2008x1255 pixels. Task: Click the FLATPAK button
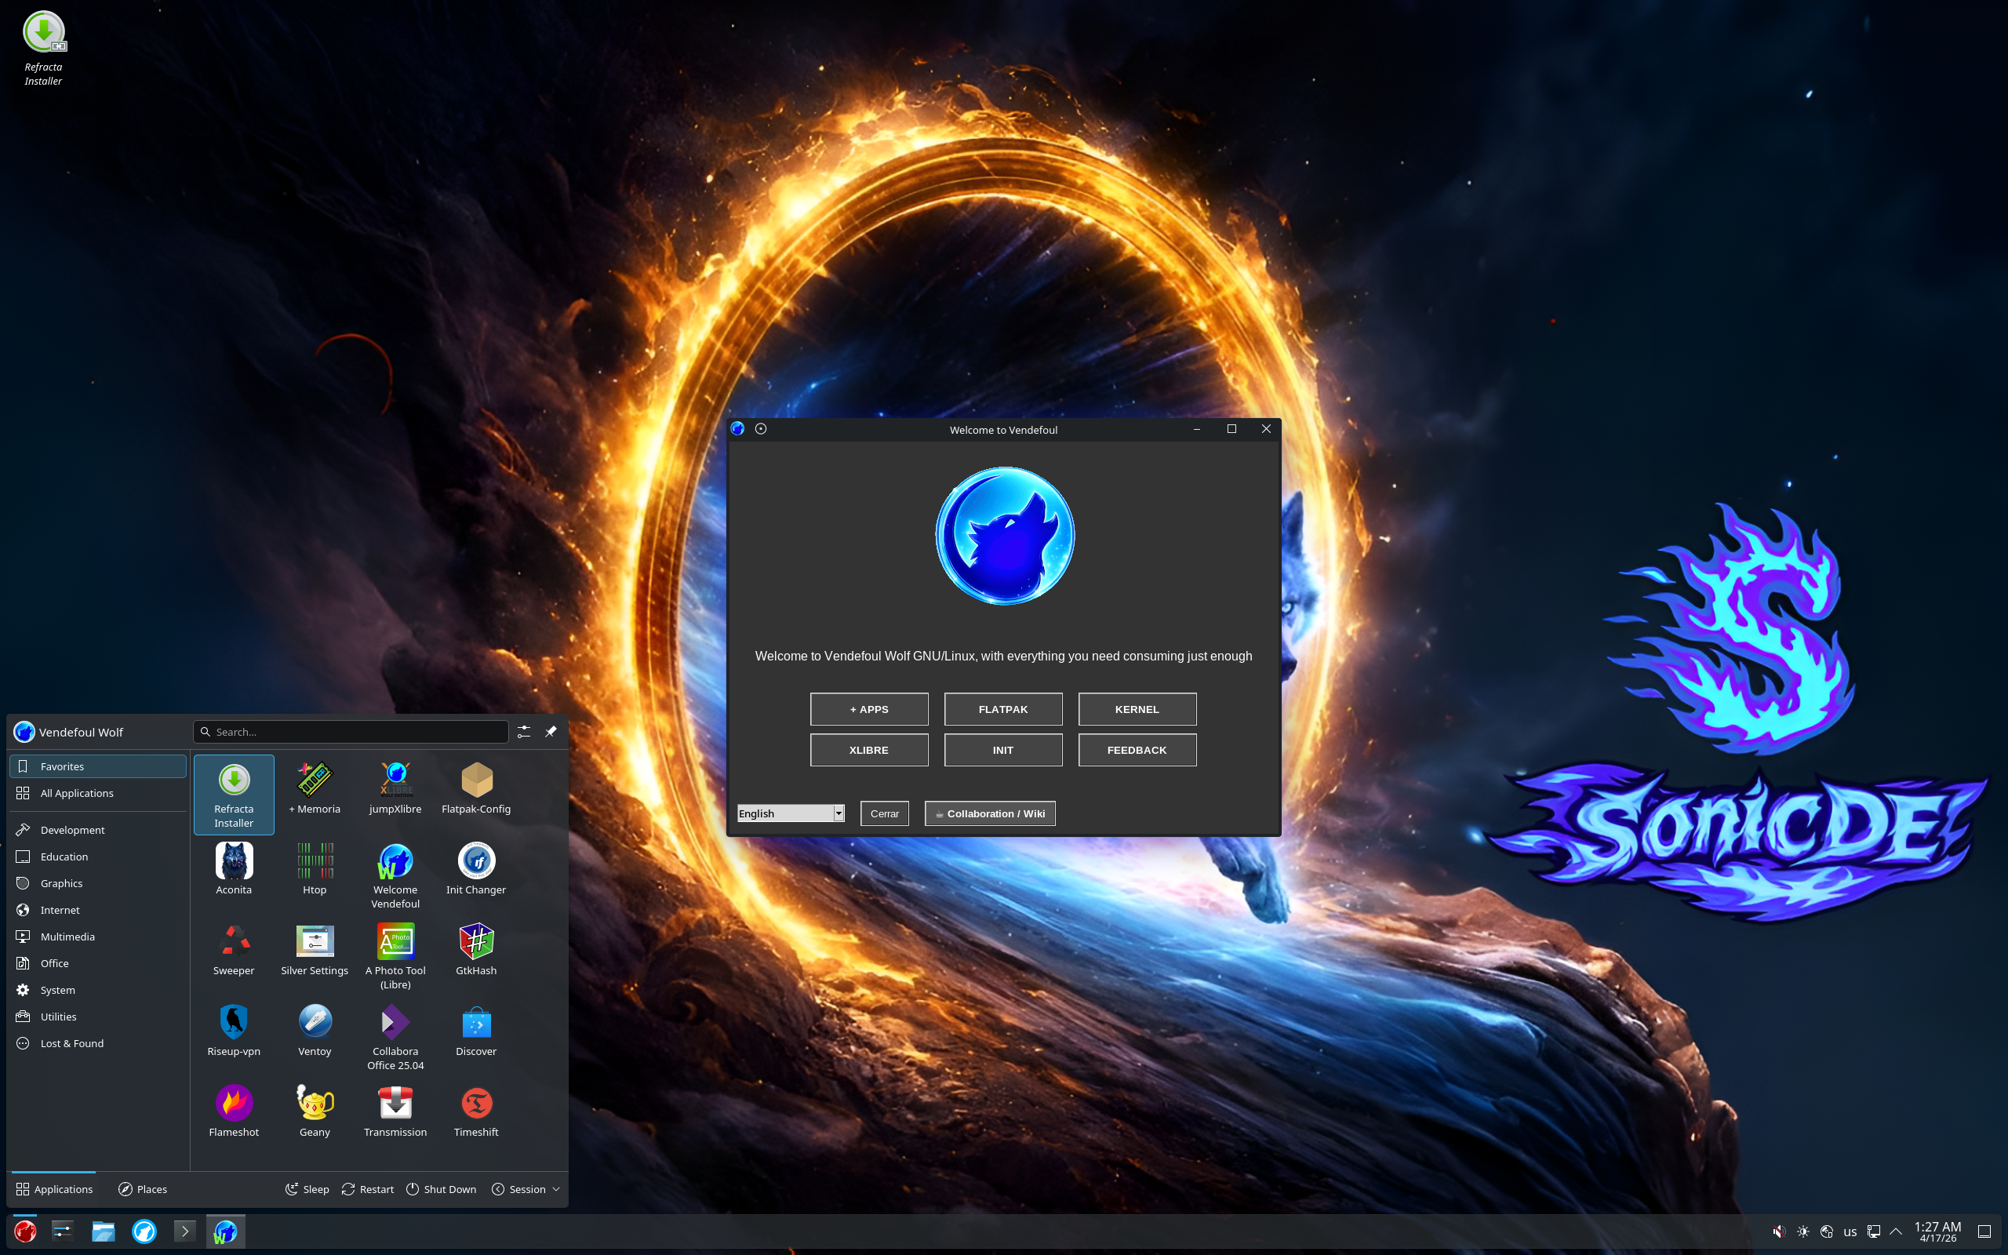[1003, 709]
